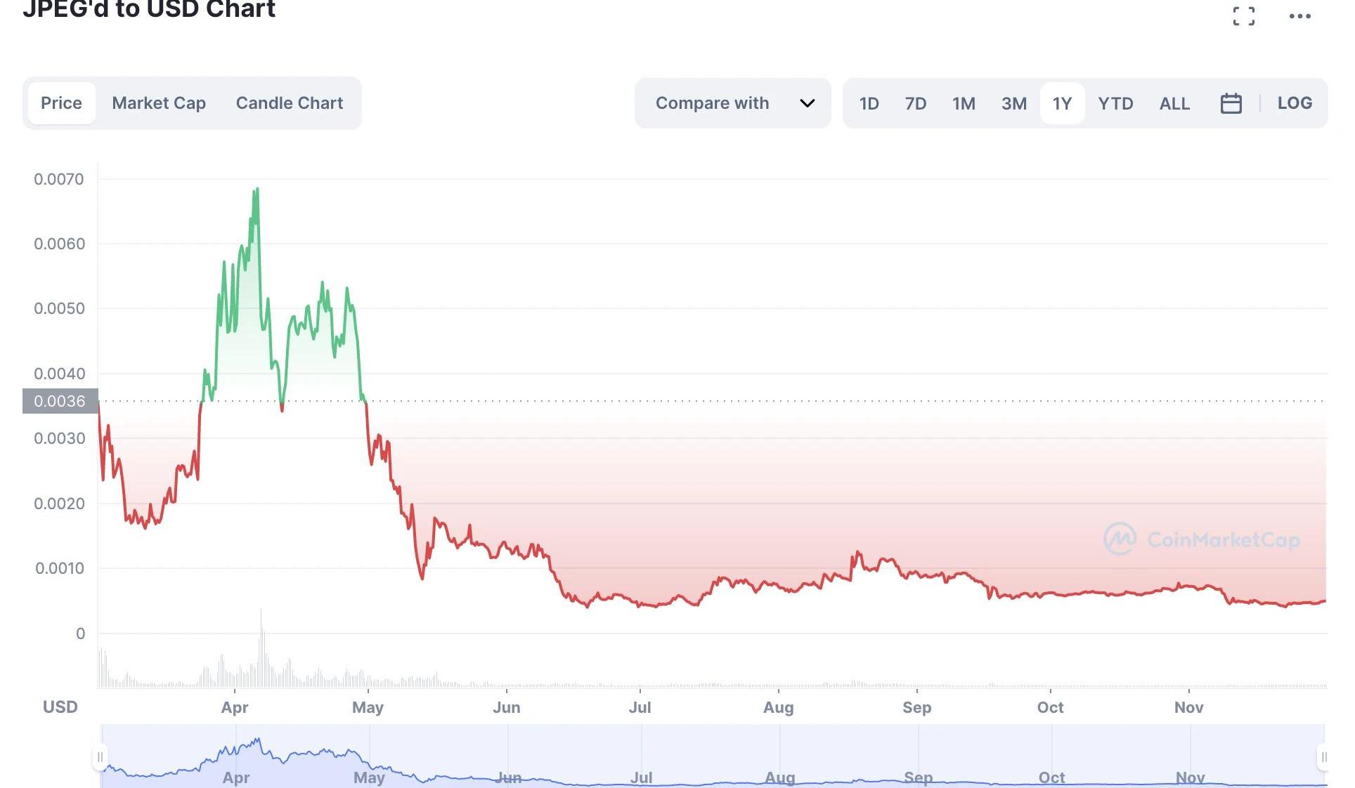This screenshot has width=1355, height=788.
Task: Select the 1D time range
Action: pos(869,104)
